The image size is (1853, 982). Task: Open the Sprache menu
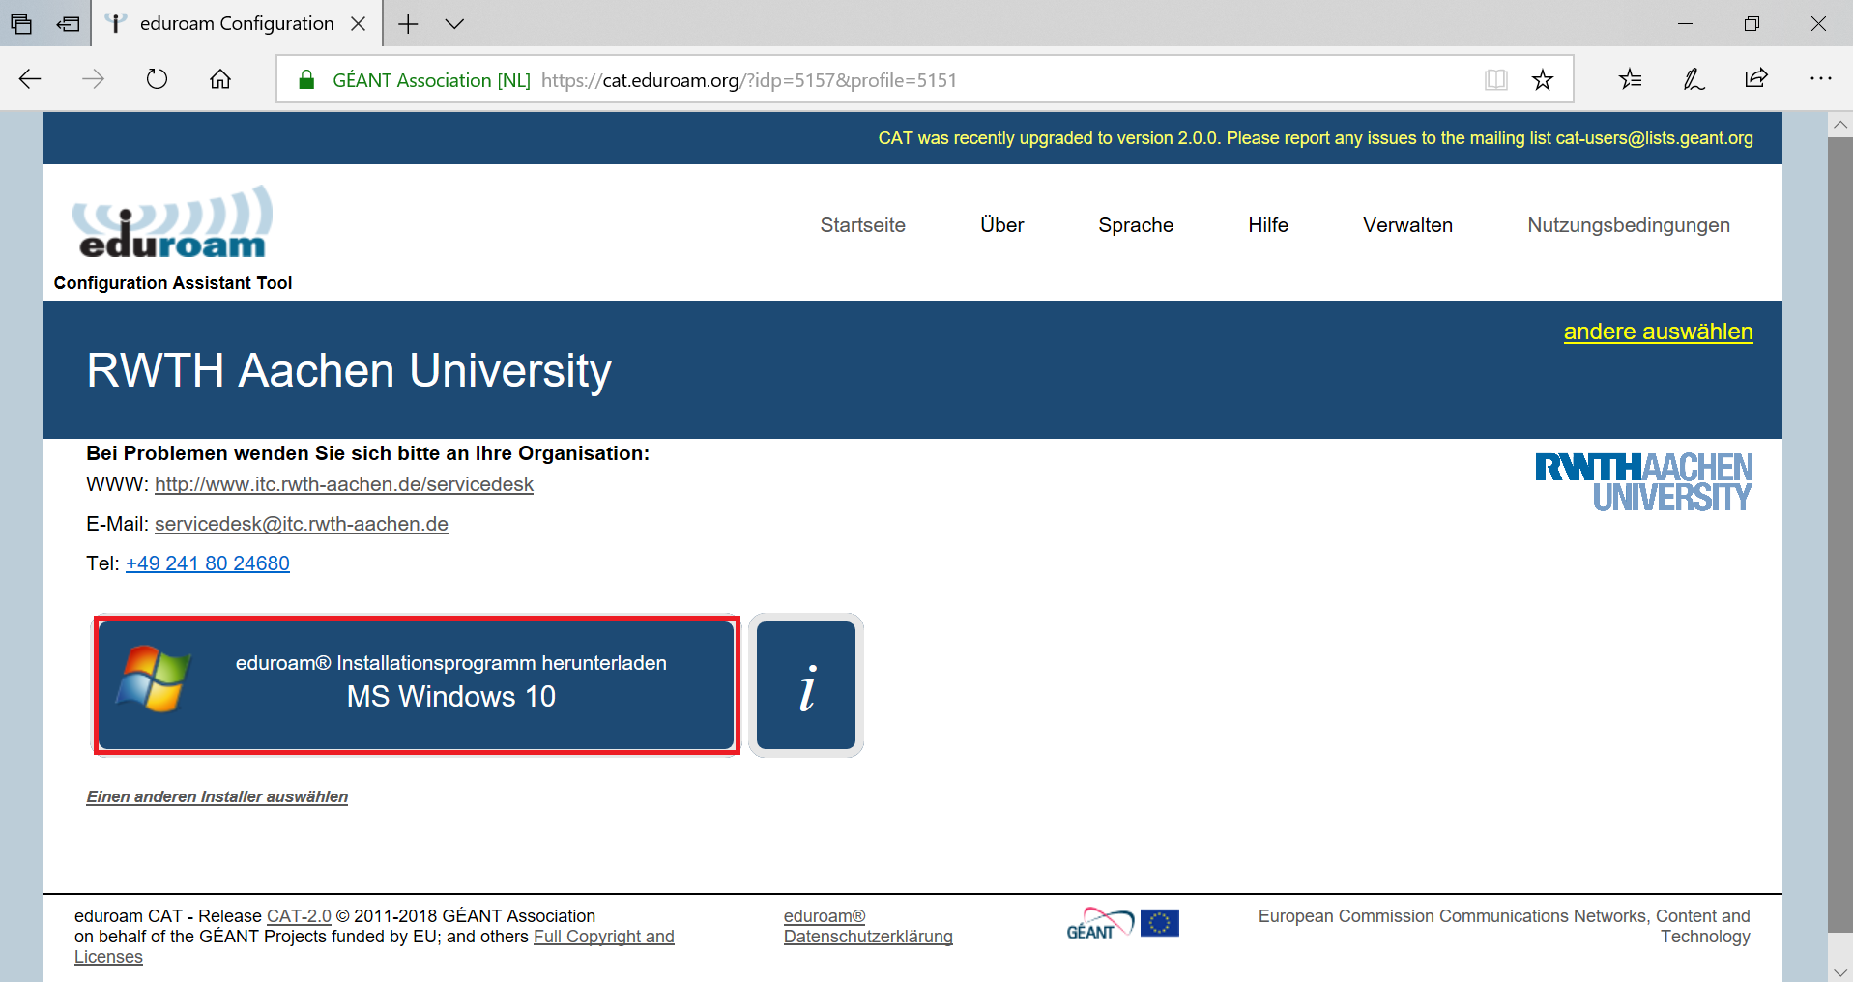point(1136,225)
